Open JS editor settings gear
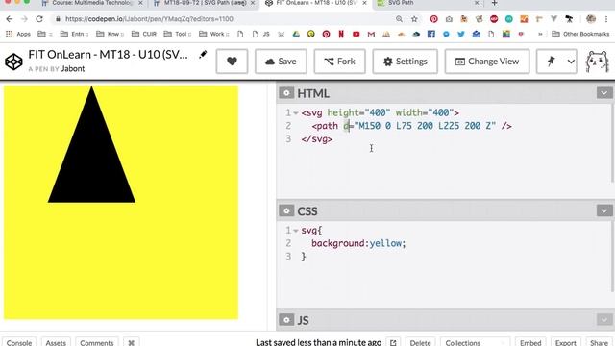This screenshot has width=615, height=346. pyautogui.click(x=286, y=320)
